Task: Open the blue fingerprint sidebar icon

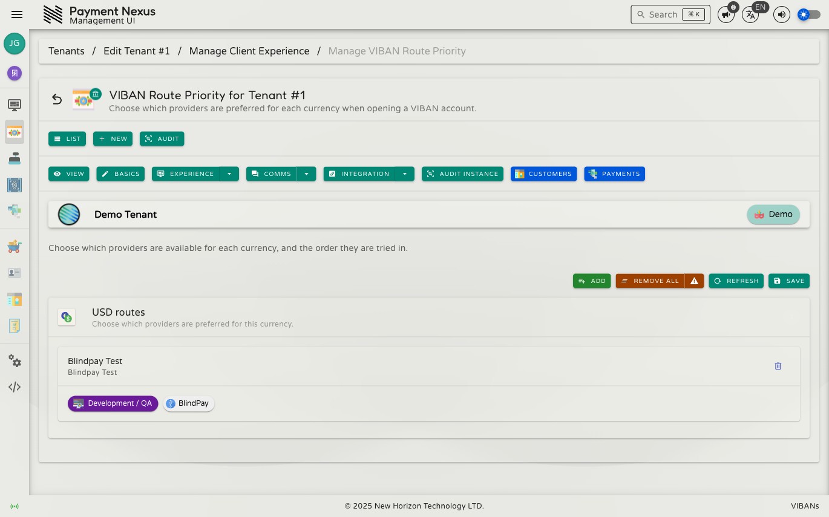Action: (15, 184)
